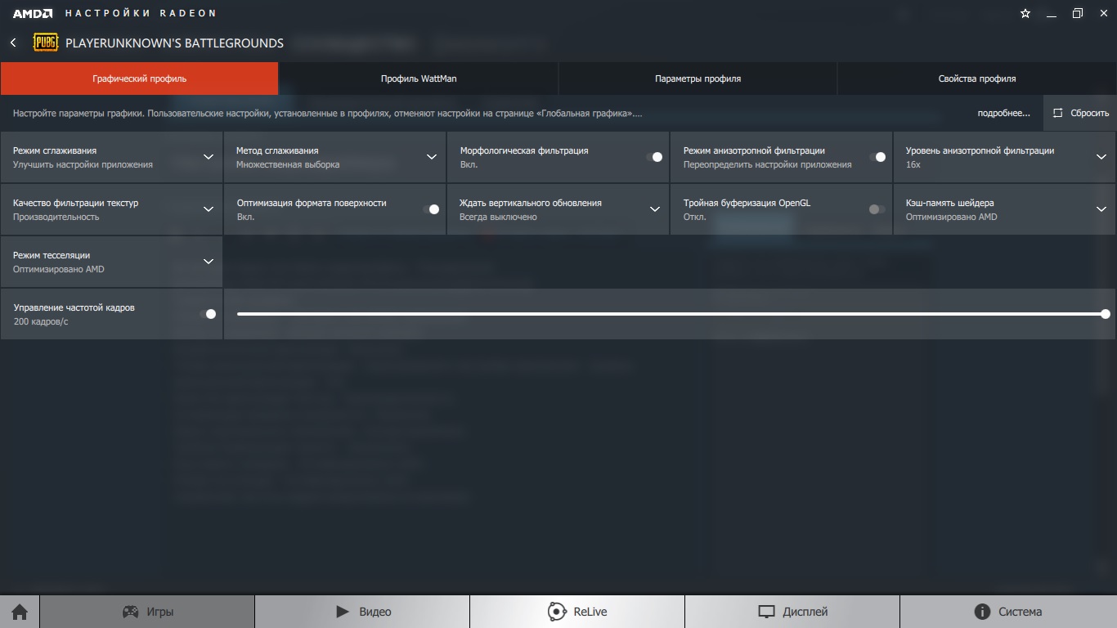Click the ReLive circular icon
This screenshot has width=1117, height=628.
point(557,612)
